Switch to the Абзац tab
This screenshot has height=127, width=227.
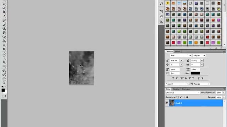click(x=177, y=52)
